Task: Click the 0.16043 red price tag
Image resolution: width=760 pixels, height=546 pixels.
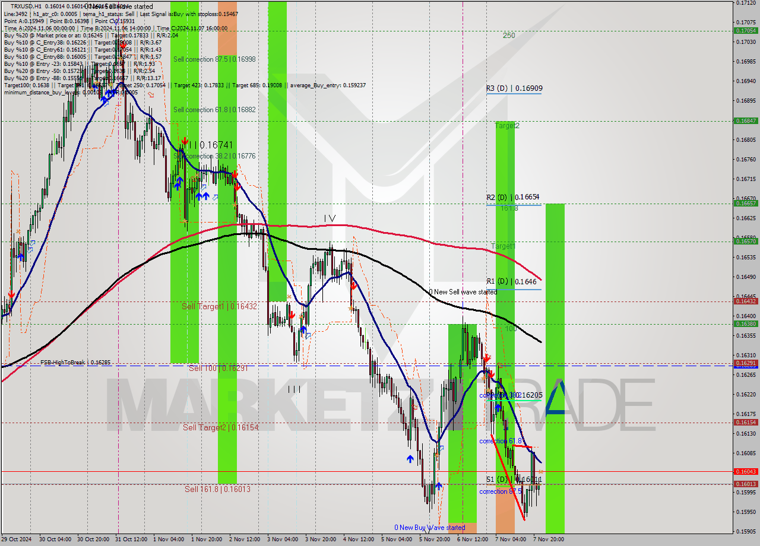Action: [x=746, y=471]
